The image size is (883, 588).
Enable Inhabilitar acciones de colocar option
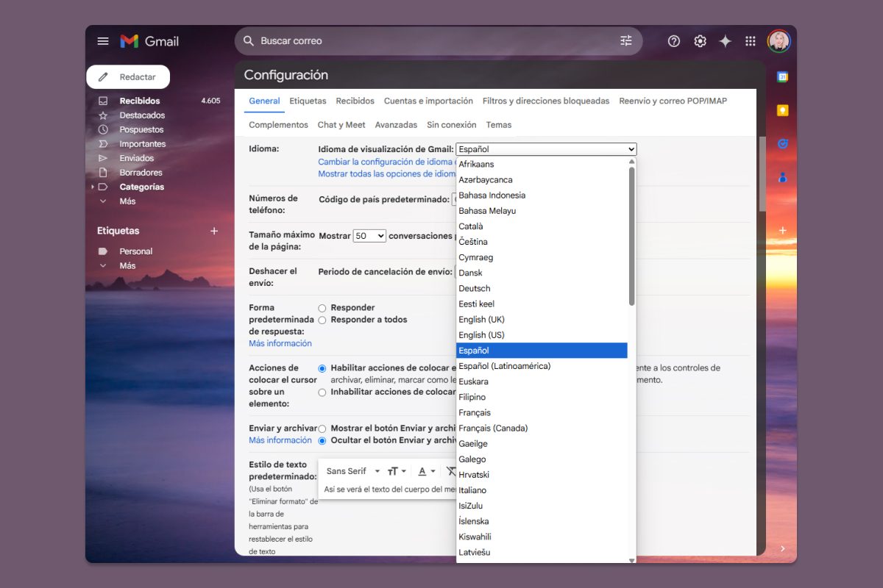tap(322, 392)
